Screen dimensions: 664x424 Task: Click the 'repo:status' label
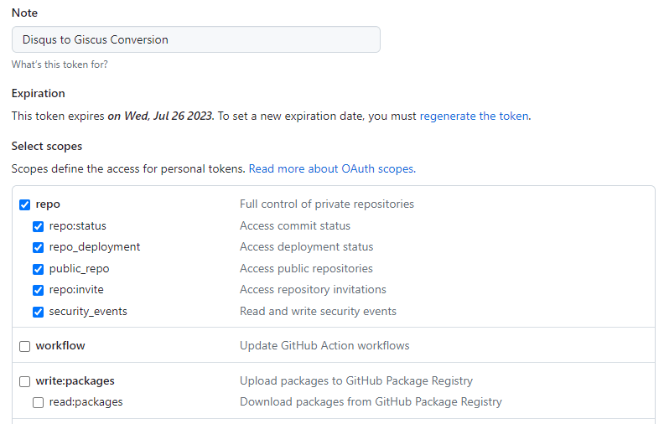[x=77, y=226]
